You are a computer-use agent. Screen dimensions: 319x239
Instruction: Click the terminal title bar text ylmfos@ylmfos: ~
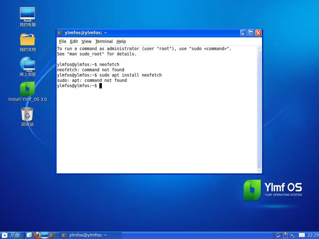tap(86, 33)
